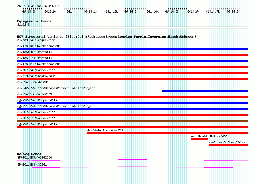Select the nsv1061087 (Coe2014) label
Viewport: 256px width, 184px height.
pyautogui.click(x=35, y=52)
